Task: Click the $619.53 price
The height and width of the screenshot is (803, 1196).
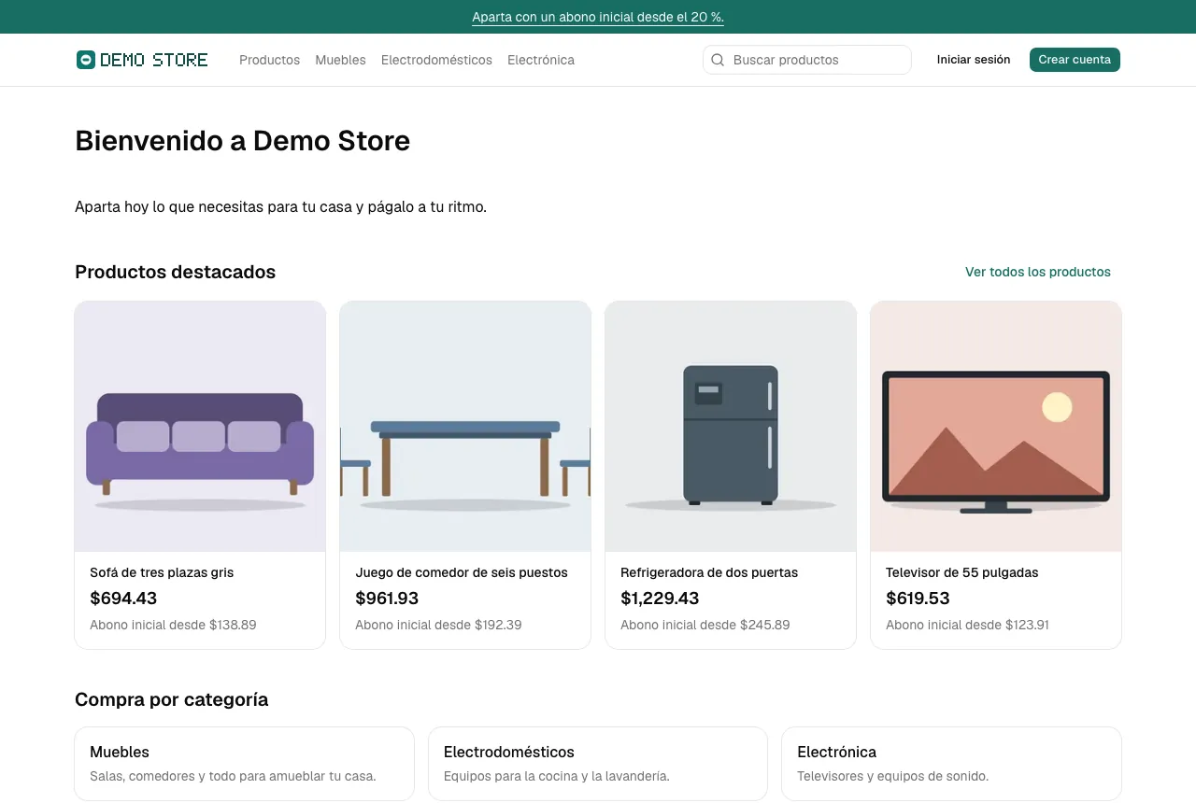Action: coord(918,599)
